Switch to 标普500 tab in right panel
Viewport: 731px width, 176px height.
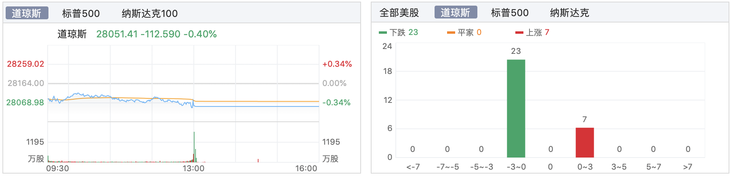coord(510,13)
